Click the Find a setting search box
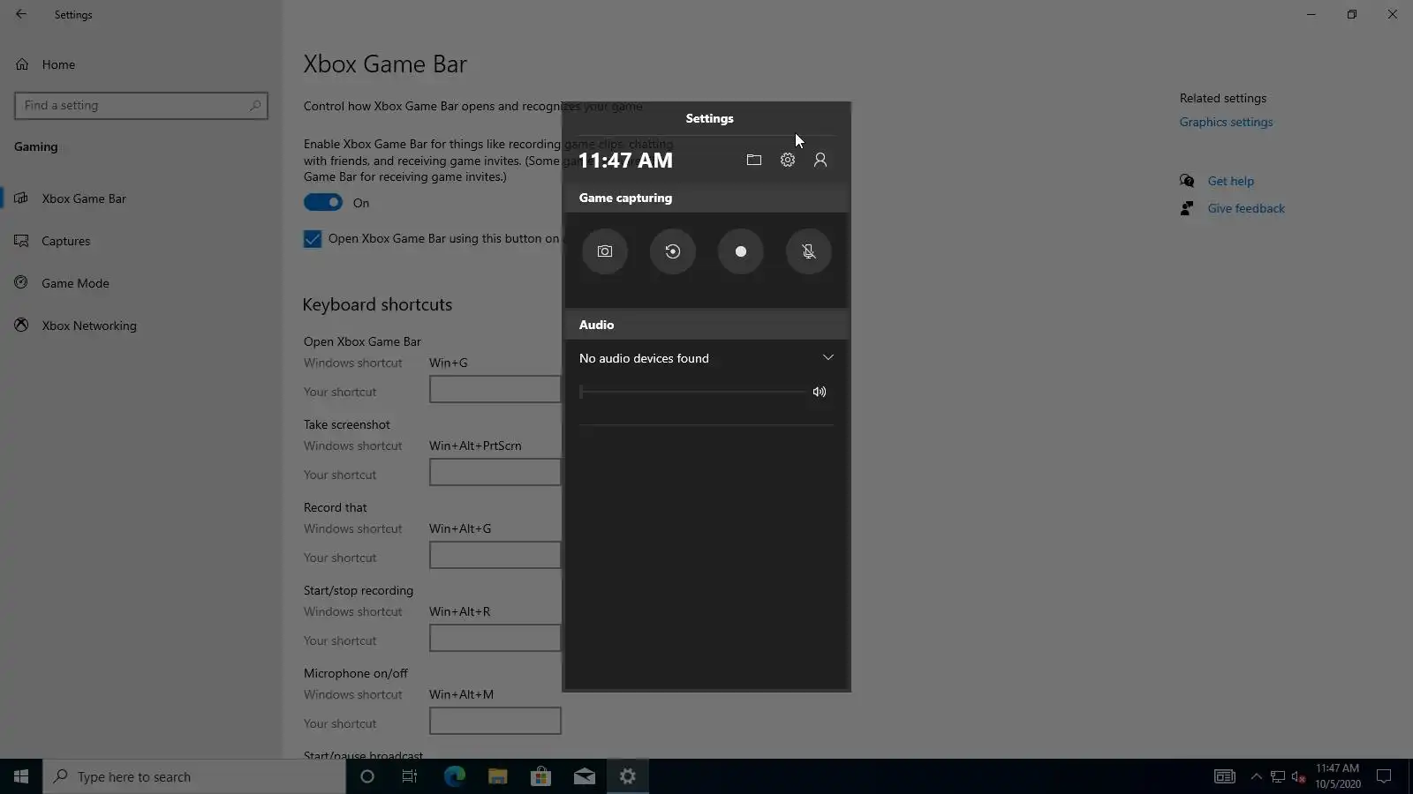Screen dimensions: 1413x794 pyautogui.click(x=141, y=106)
